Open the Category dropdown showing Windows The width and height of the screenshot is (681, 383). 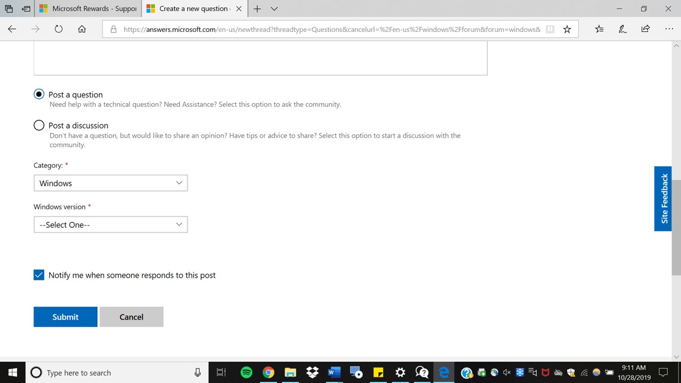[111, 183]
